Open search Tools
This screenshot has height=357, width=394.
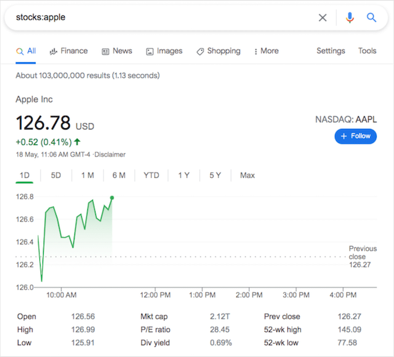[367, 51]
